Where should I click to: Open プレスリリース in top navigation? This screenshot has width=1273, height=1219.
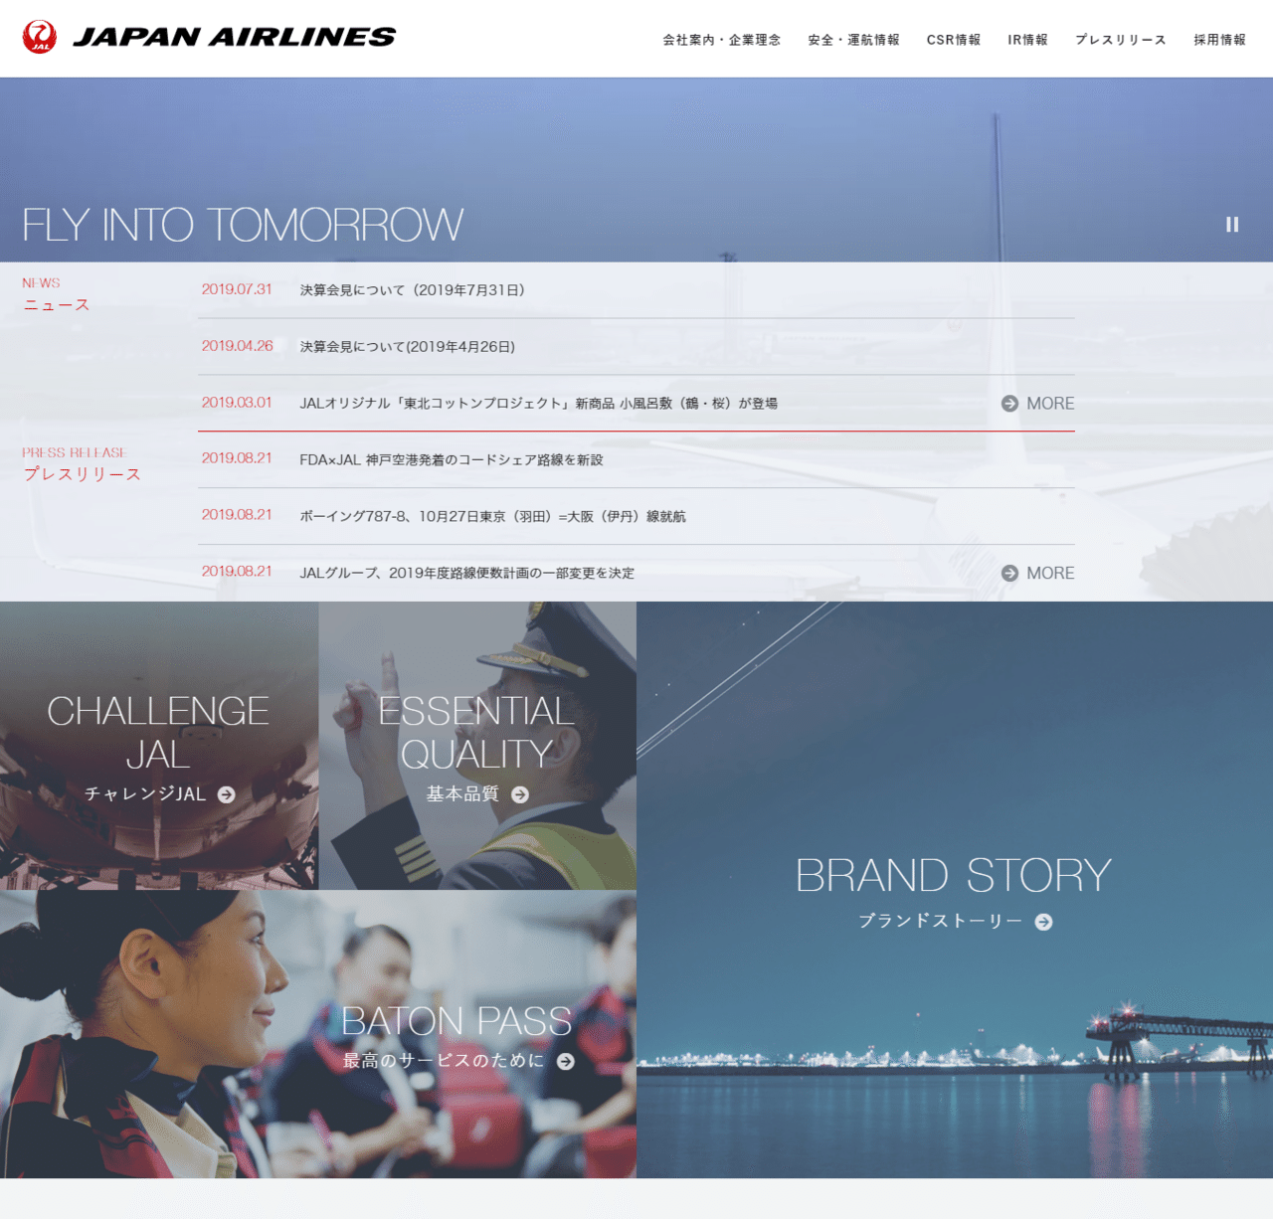click(x=1121, y=40)
